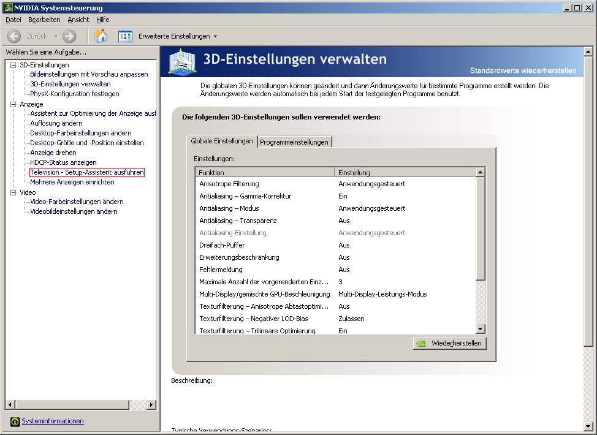Image resolution: width=597 pixels, height=435 pixels.
Task: Click settings list scroll-up arrow
Action: 481,172
